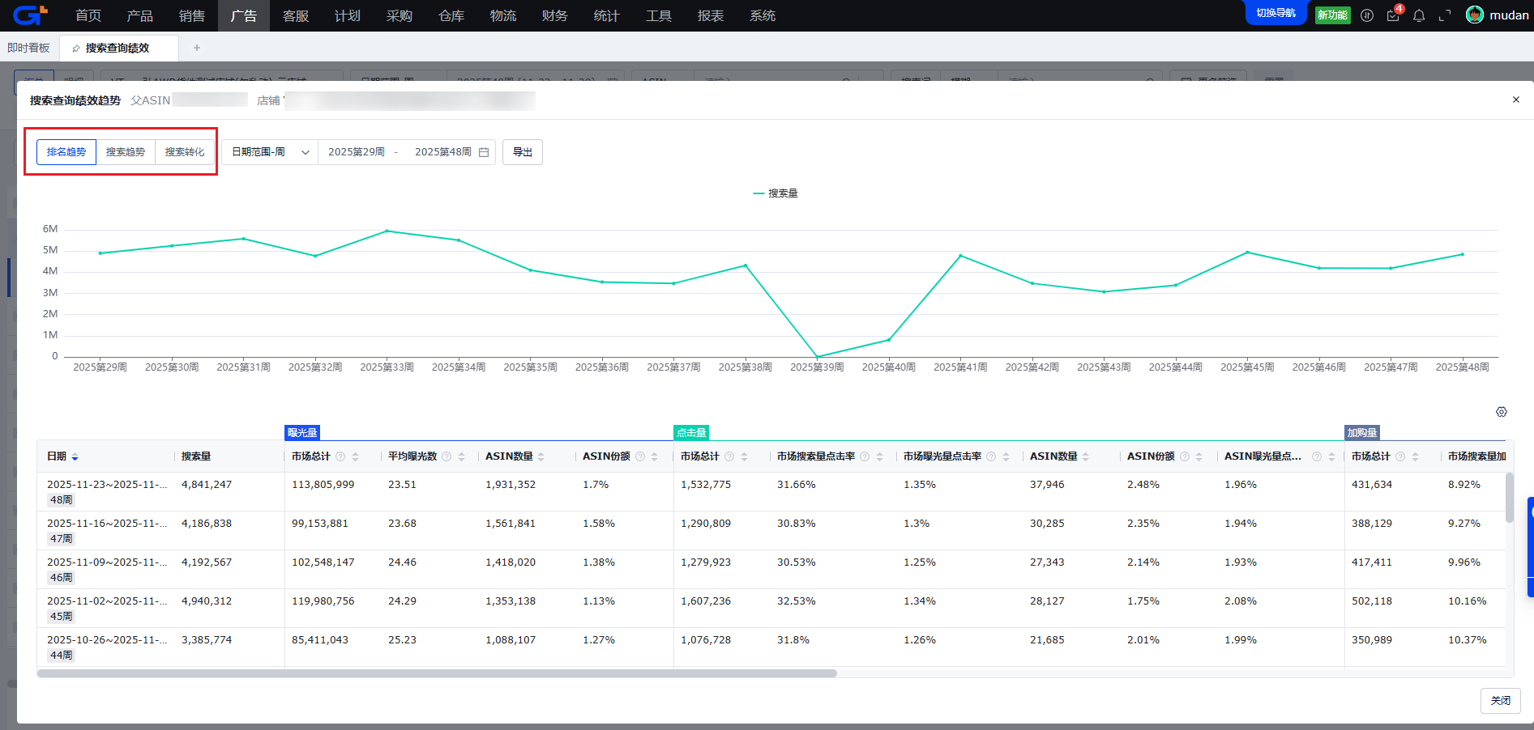Open the mudan user account menu
1534x730 pixels.
[x=1498, y=15]
